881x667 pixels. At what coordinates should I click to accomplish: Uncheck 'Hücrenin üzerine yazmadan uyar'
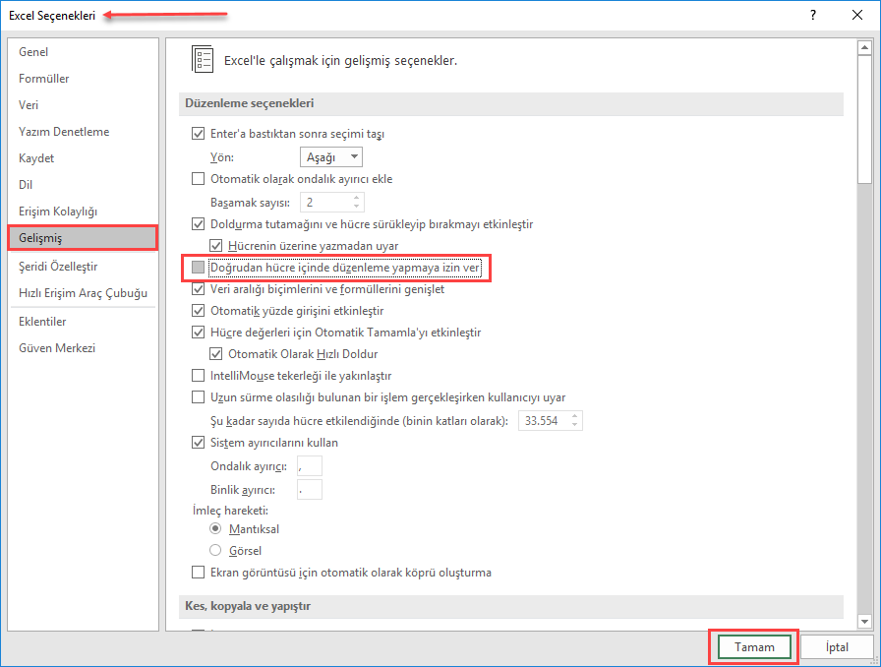pos(215,246)
